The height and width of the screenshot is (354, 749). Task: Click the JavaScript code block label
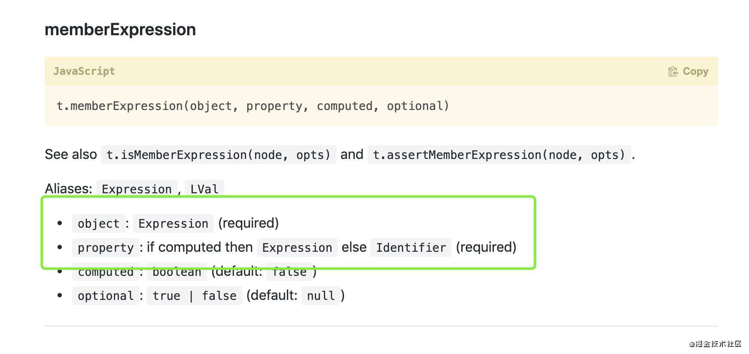pos(84,71)
